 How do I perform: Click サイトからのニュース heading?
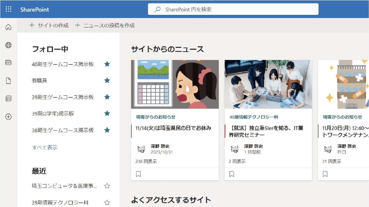coord(168,49)
